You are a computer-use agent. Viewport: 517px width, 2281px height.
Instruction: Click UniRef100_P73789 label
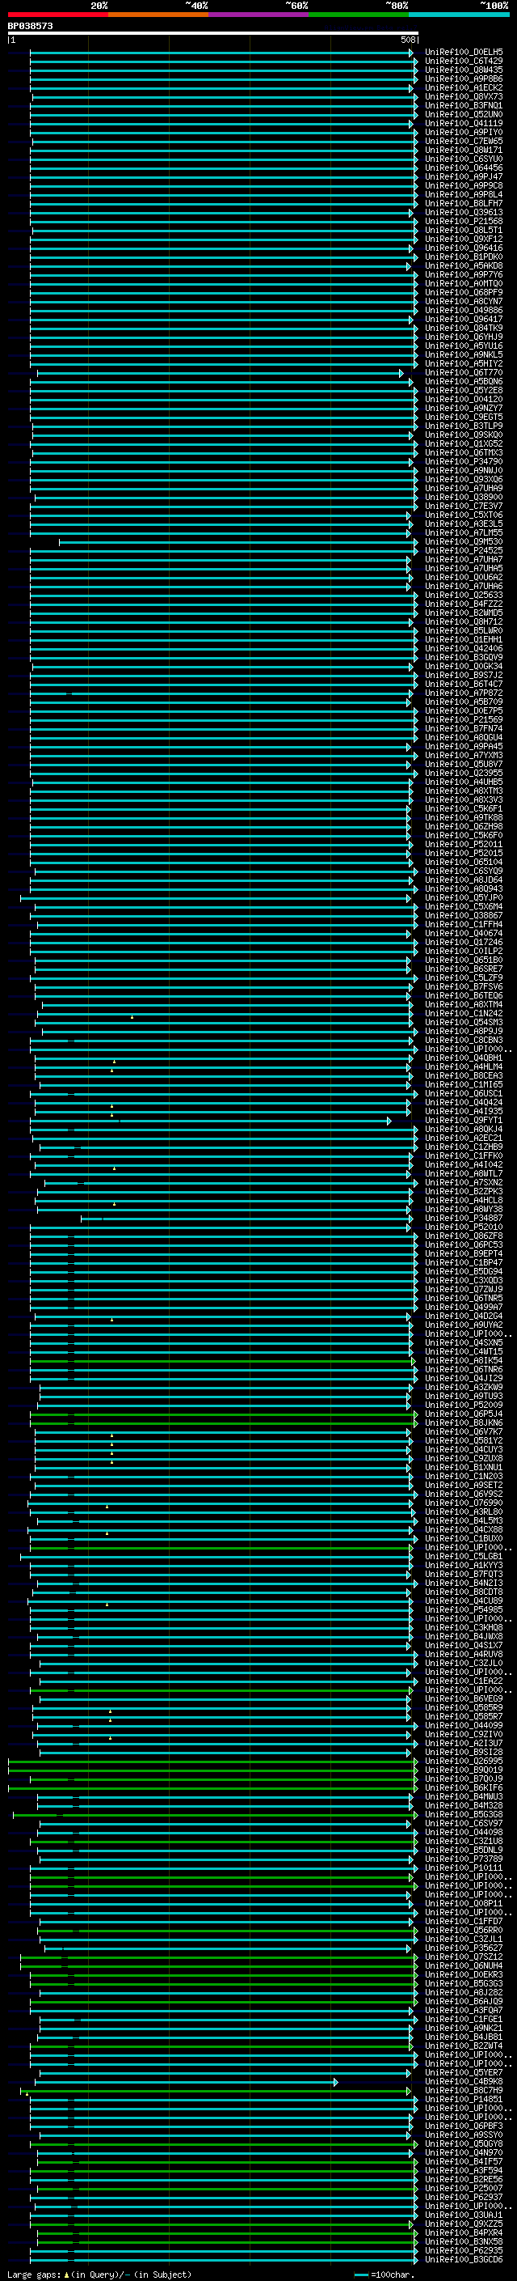coord(464,1859)
